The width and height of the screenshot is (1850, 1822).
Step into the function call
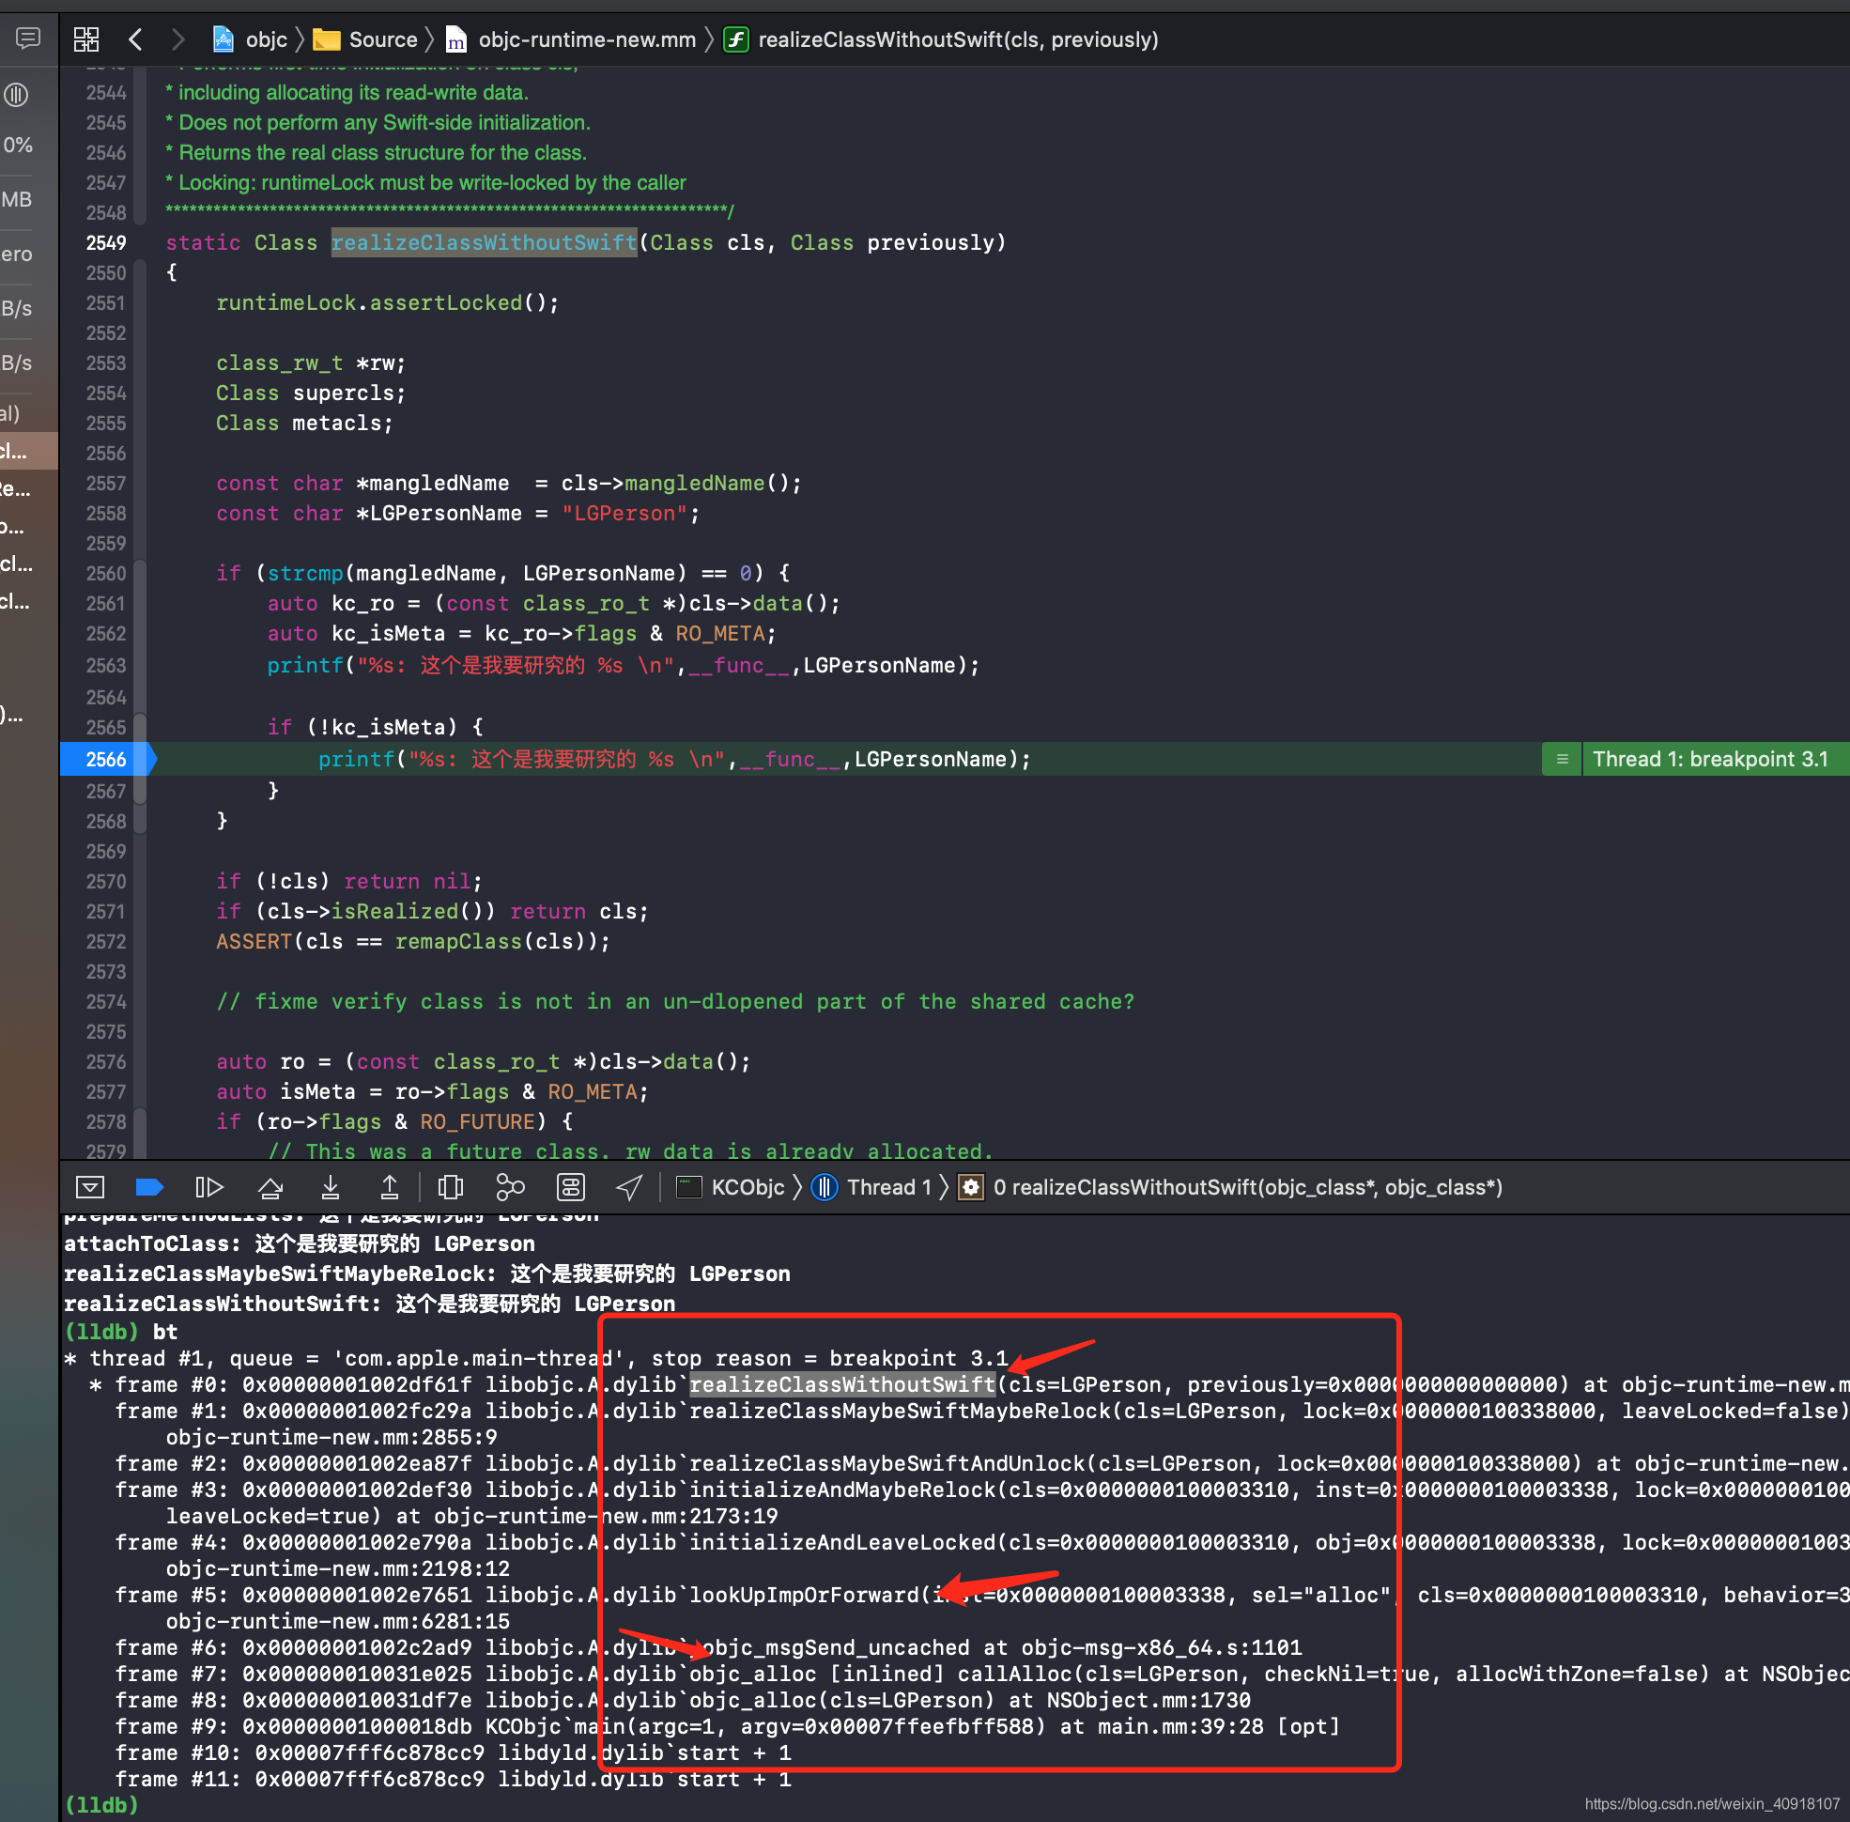click(331, 1187)
